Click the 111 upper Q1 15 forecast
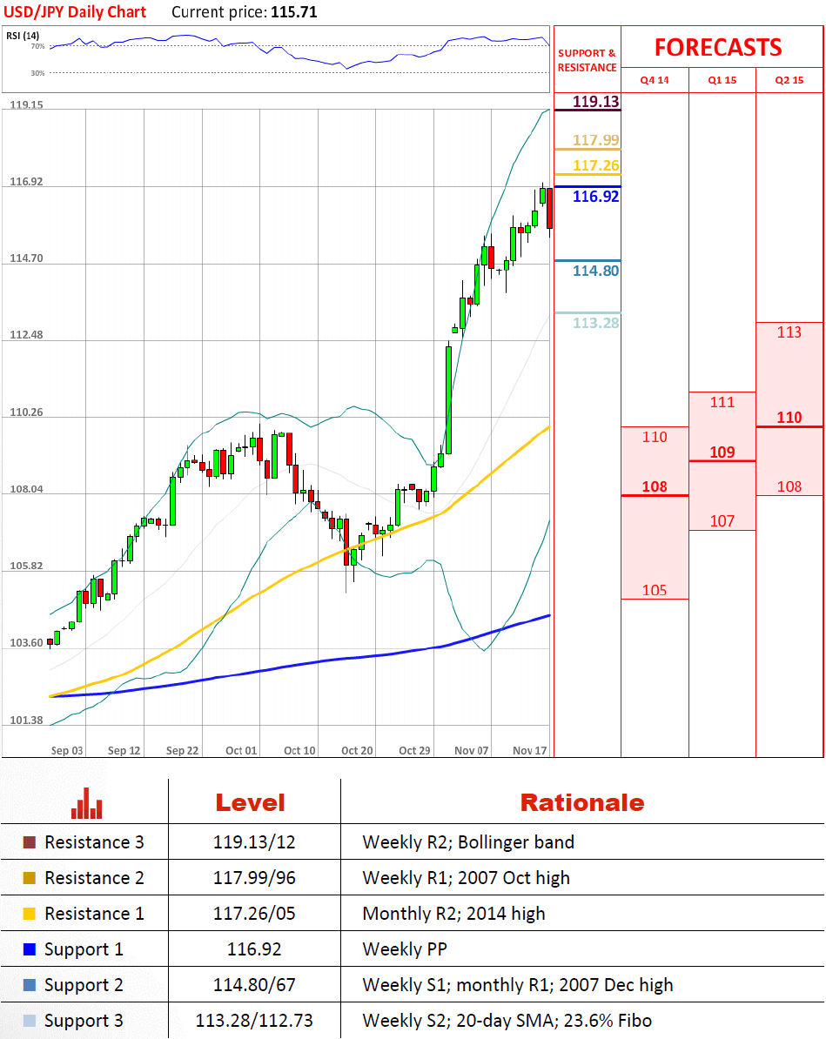Viewport: 826px width, 1039px height. [722, 402]
